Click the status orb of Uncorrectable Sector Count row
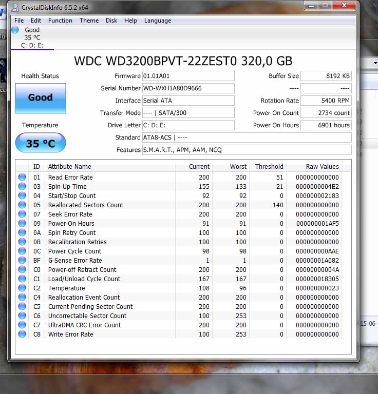 point(22,316)
